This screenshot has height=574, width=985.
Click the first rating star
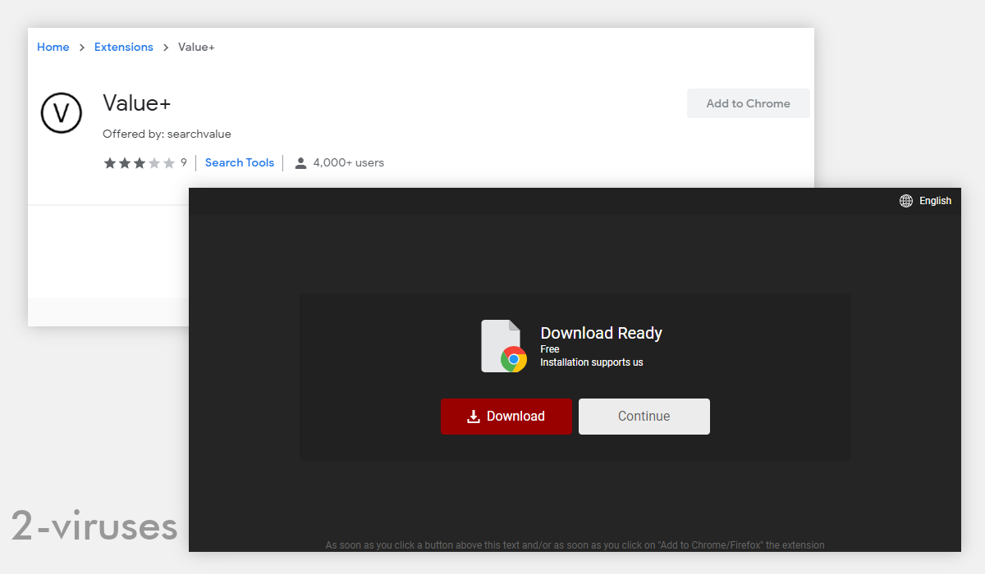(x=109, y=162)
